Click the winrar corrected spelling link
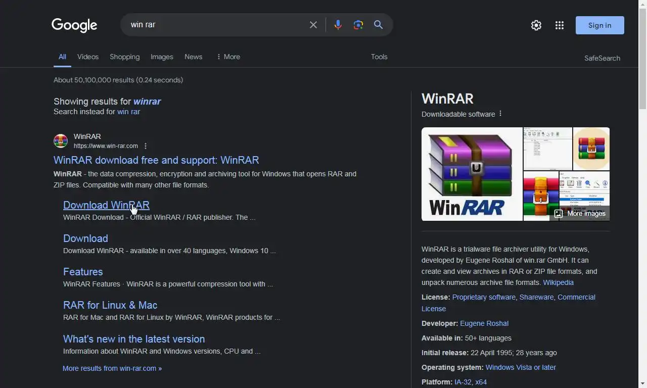Viewport: 647px width, 388px height. coord(147,101)
